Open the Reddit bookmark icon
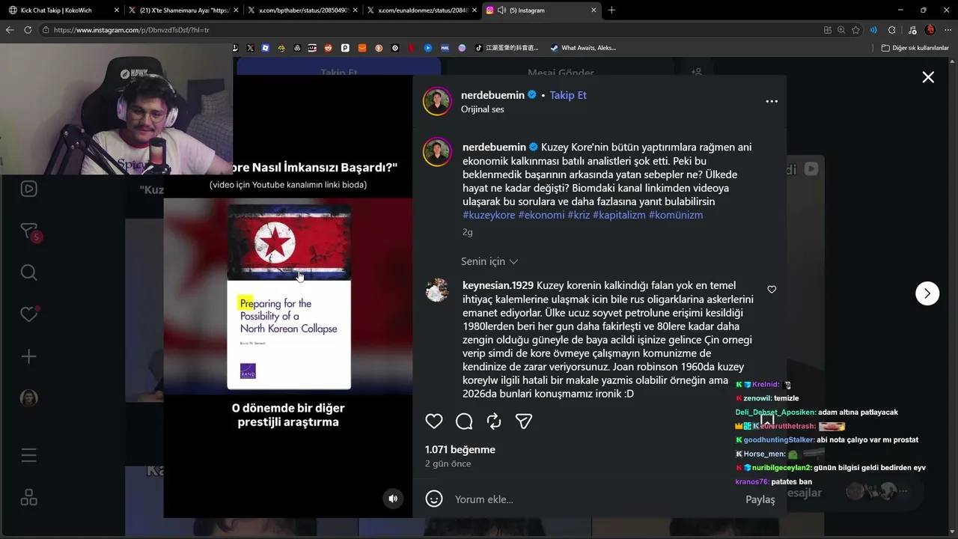The image size is (958, 539). 329,48
